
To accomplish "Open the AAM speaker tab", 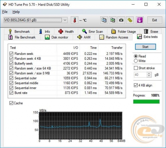I will (x=84, y=37).
